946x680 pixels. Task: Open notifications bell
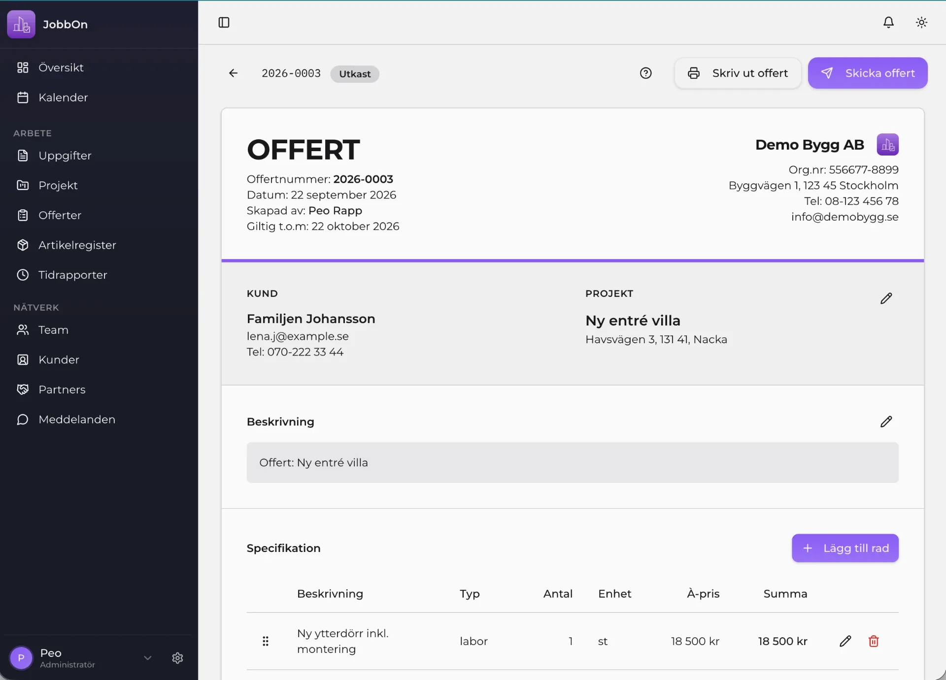click(888, 23)
